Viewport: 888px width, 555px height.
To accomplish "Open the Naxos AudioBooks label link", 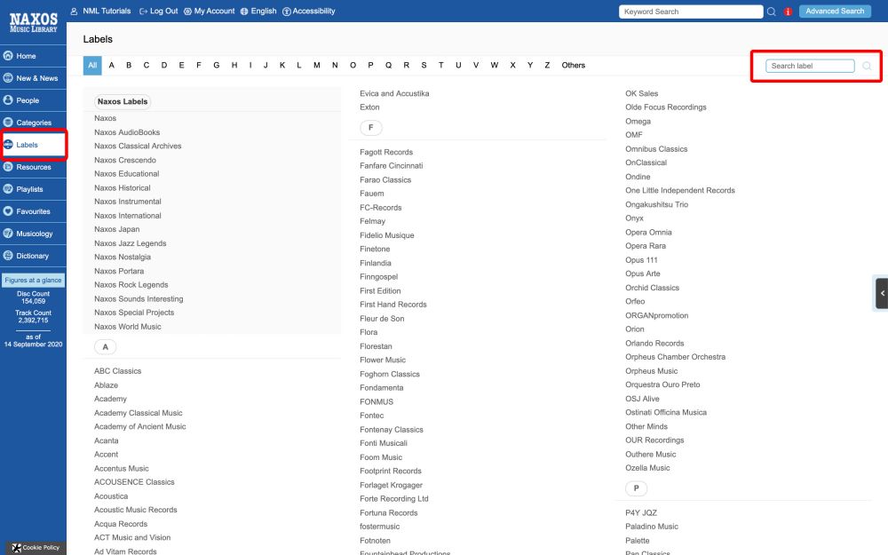I will 127,132.
